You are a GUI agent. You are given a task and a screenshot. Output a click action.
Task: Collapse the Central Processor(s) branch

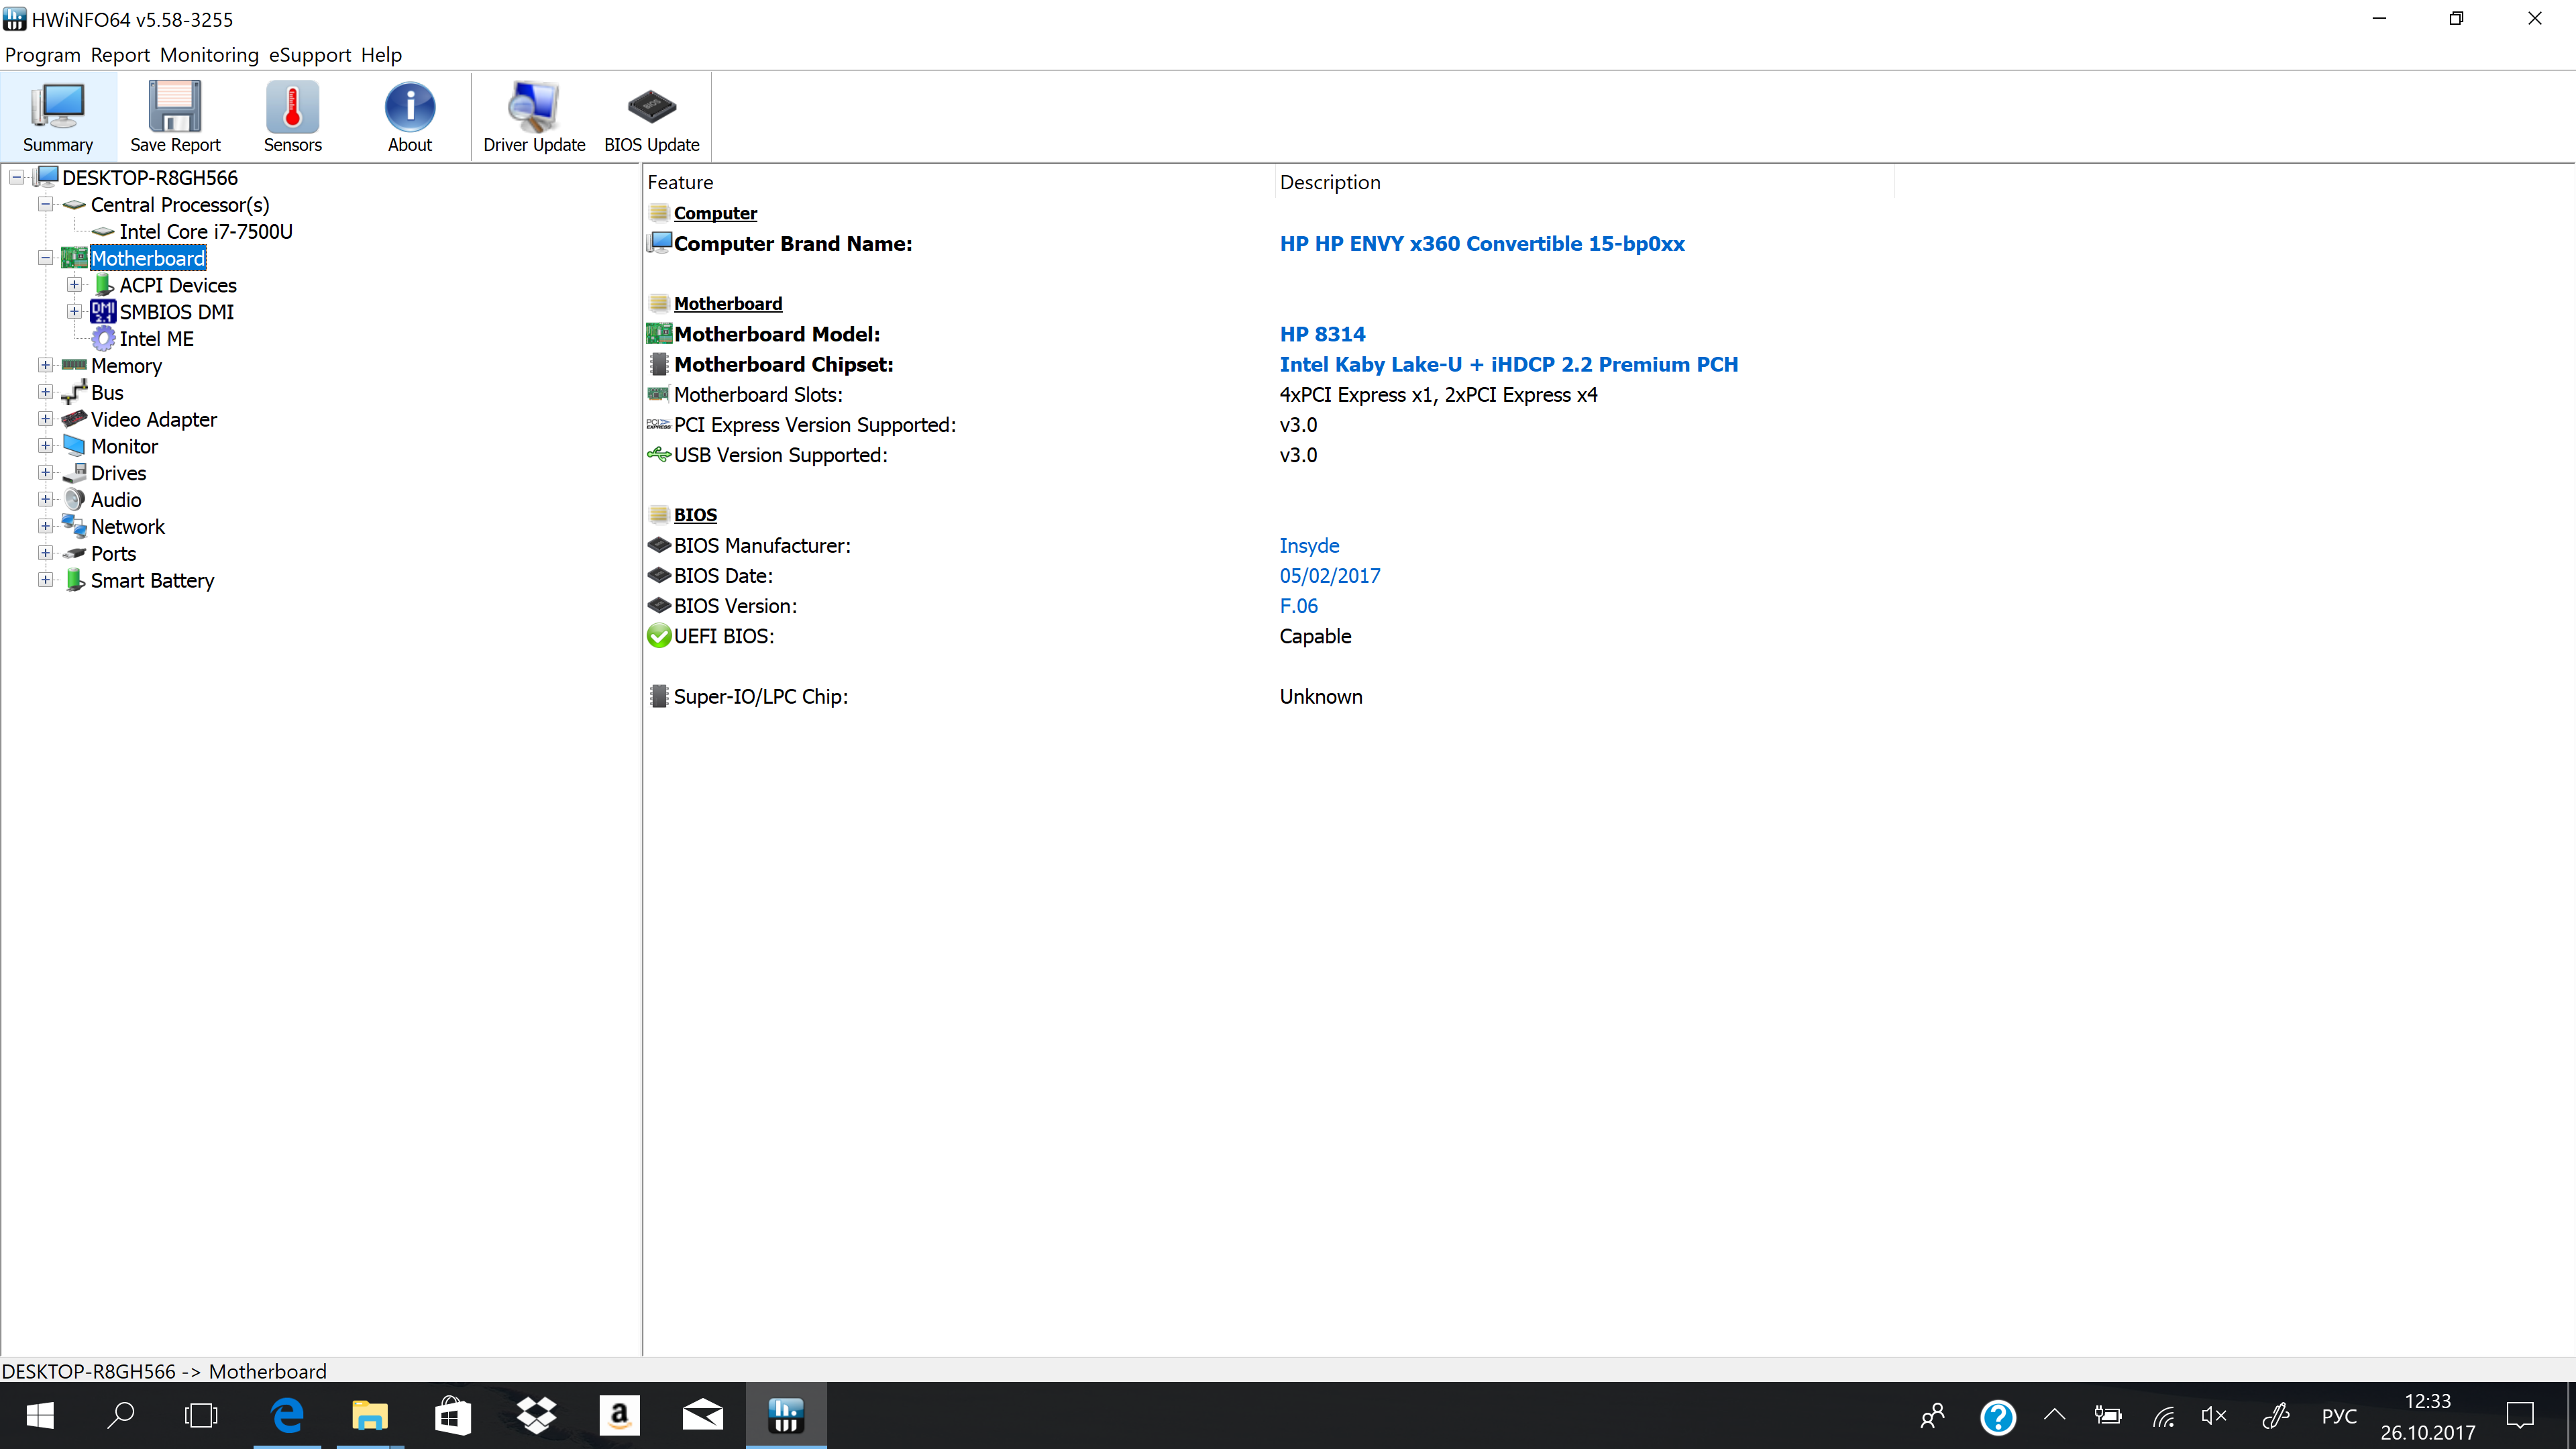[x=45, y=204]
